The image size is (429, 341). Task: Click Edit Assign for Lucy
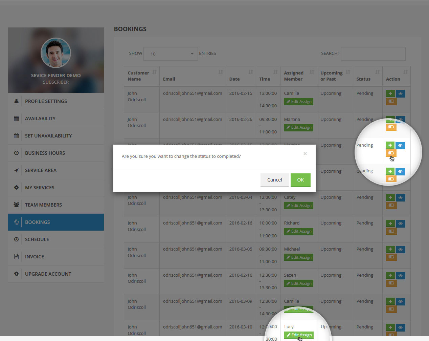[x=299, y=335]
